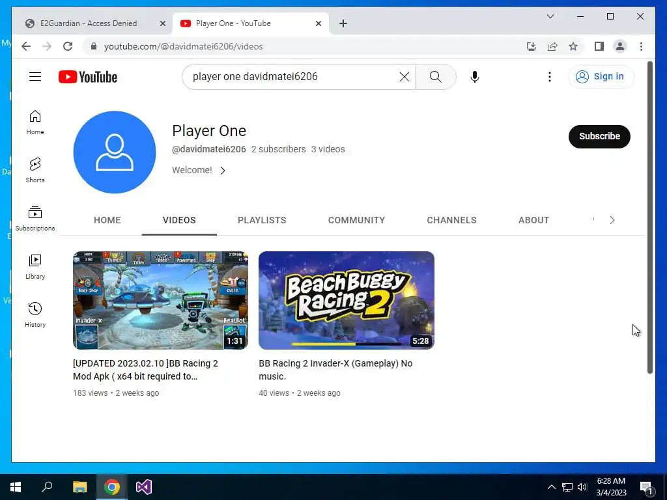
Task: Open BB Racing 2 Invader-X video title
Action: [335, 370]
